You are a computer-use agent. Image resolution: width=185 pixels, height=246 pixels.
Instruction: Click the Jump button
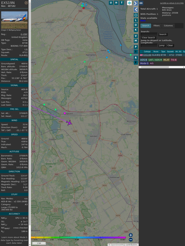point(161,45)
